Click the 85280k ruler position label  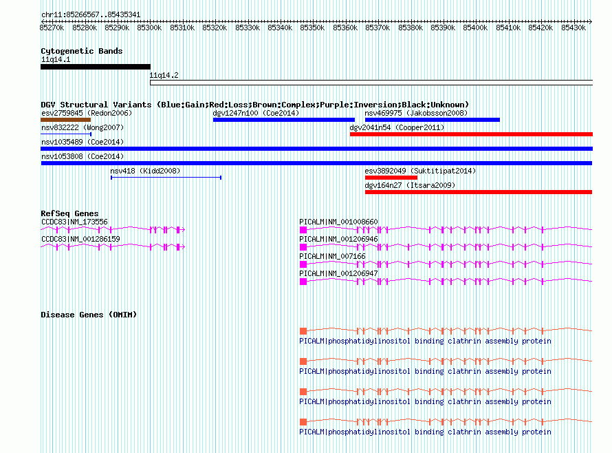[x=85, y=28]
